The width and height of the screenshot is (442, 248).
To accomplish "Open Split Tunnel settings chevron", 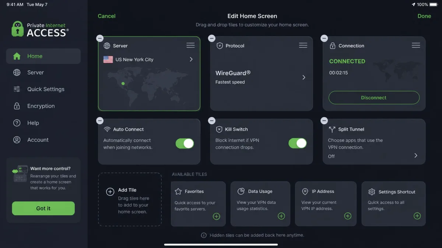I will [x=416, y=155].
